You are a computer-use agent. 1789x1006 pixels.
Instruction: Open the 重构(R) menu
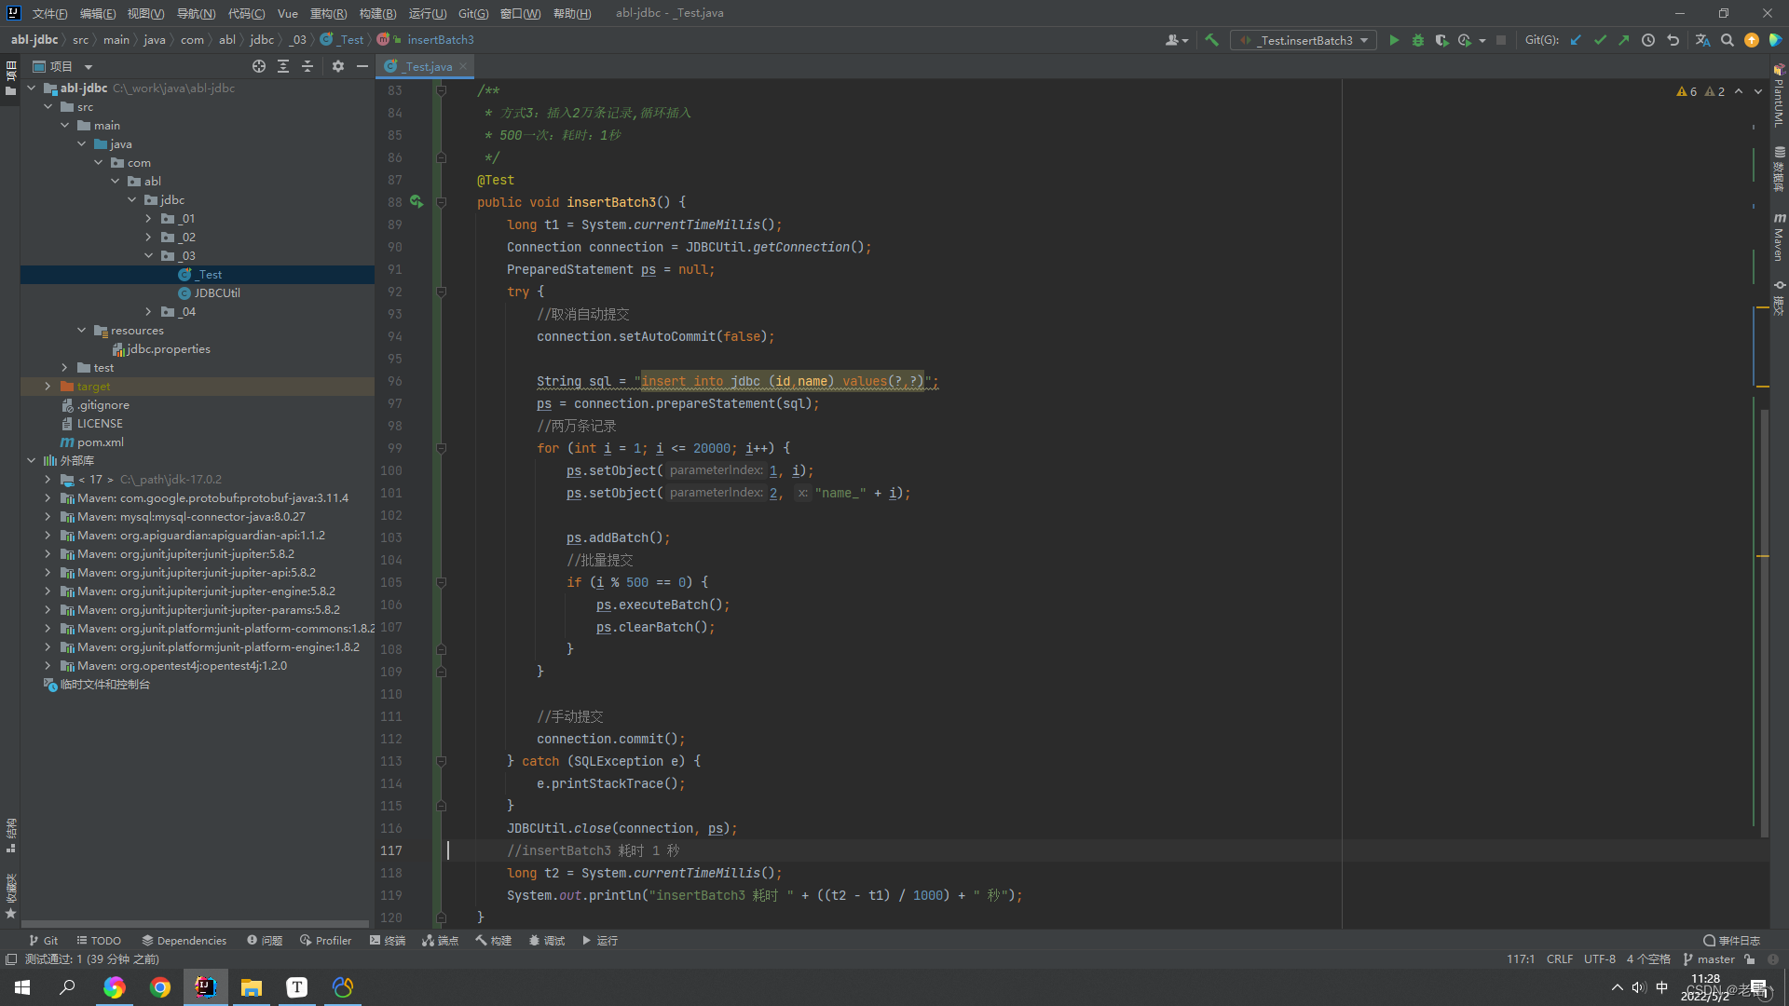328,13
